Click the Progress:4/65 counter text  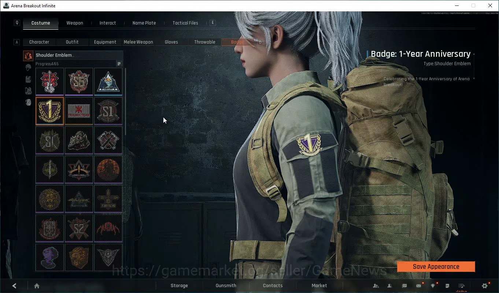click(x=47, y=64)
